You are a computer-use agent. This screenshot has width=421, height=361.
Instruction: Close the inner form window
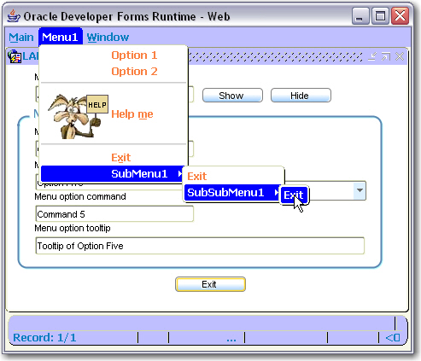coord(400,56)
